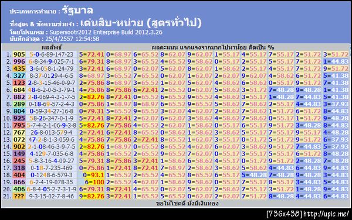
Task: Click score 5=82.76 in row 11
Action: (92, 125)
